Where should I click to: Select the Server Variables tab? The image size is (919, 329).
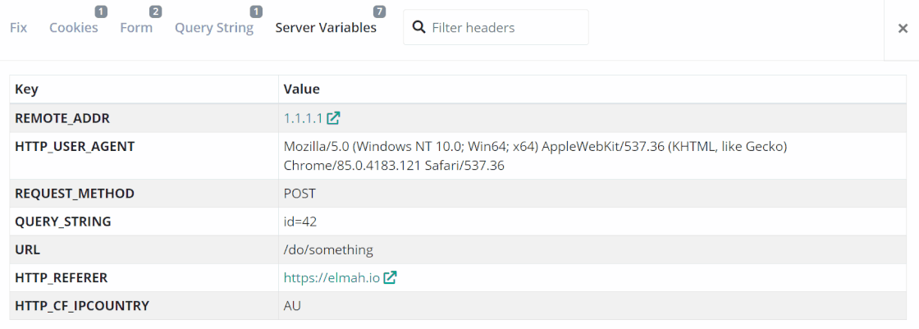(326, 28)
